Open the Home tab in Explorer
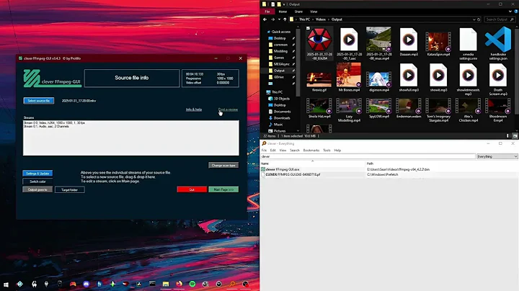The image size is (519, 291). 283,12
